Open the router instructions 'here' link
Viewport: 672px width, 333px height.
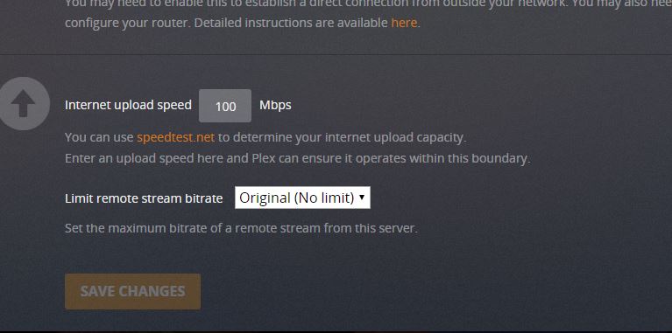pos(404,23)
